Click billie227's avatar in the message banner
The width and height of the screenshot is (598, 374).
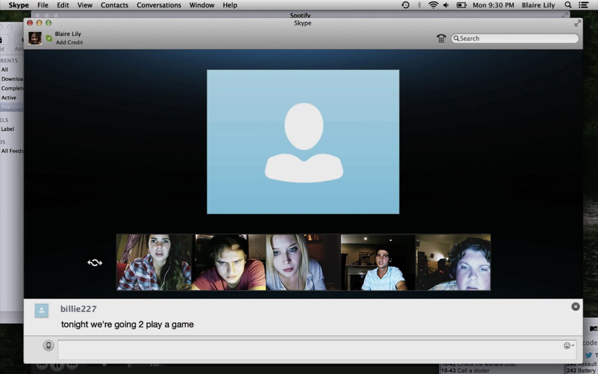(x=42, y=311)
